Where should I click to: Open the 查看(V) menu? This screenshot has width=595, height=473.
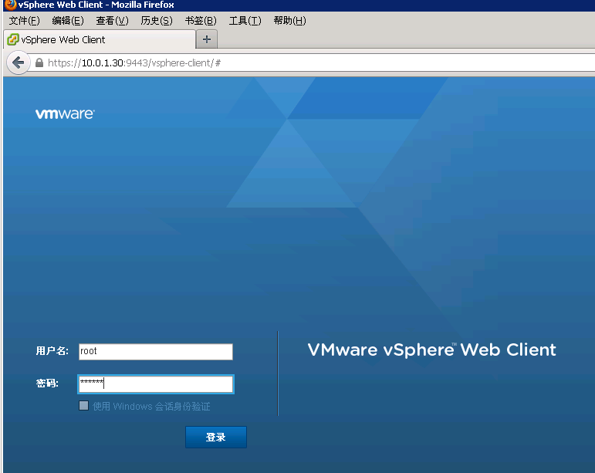113,21
